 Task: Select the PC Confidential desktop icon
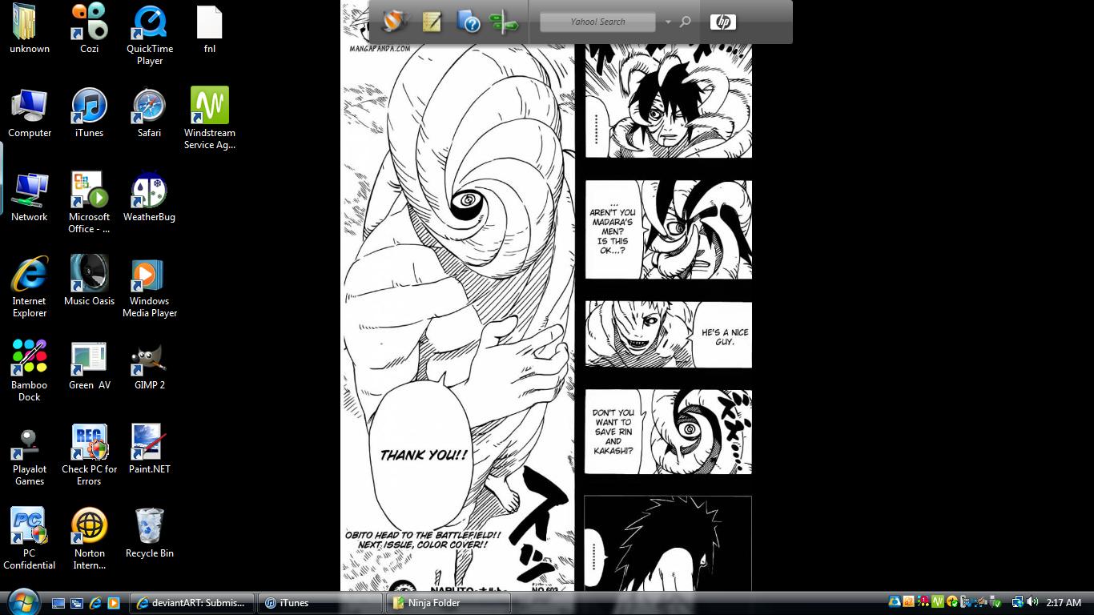click(x=30, y=539)
